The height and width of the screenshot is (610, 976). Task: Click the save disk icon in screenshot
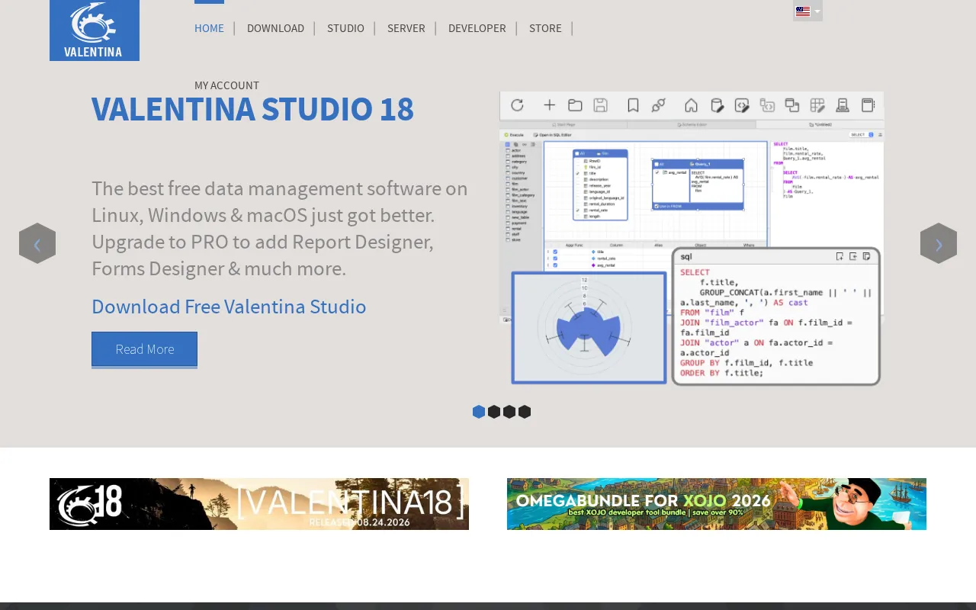pyautogui.click(x=600, y=105)
